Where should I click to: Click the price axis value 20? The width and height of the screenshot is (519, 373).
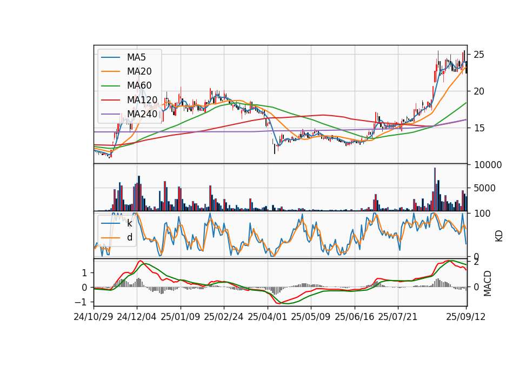[479, 91]
